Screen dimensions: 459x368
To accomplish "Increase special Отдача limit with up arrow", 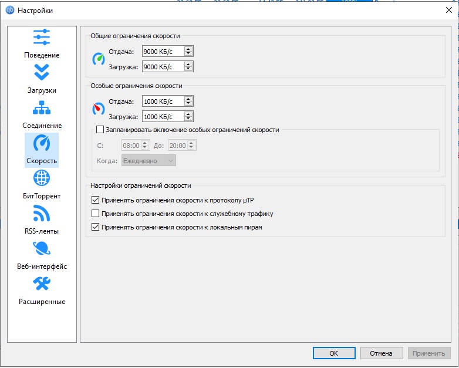I will click(x=188, y=99).
